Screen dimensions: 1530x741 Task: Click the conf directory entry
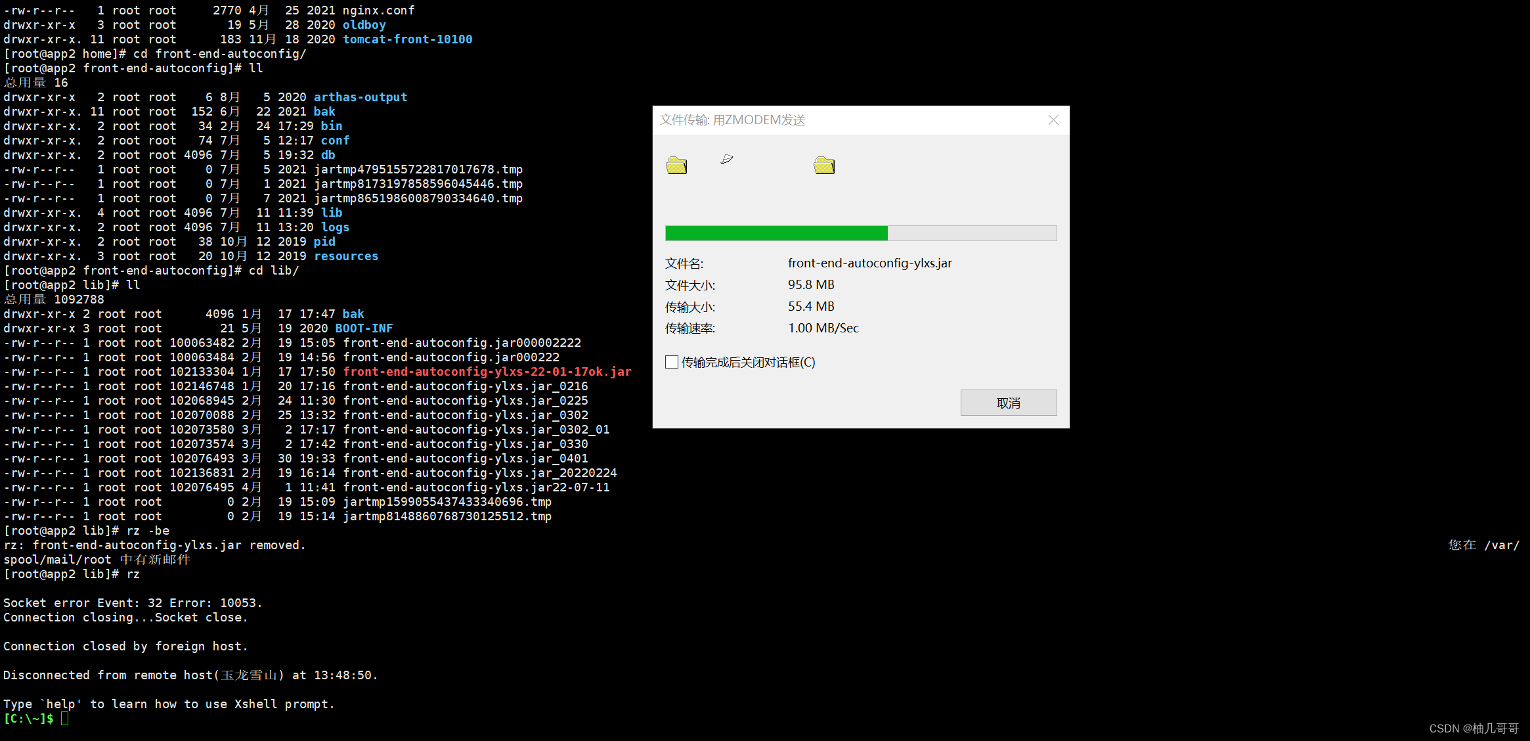click(336, 141)
